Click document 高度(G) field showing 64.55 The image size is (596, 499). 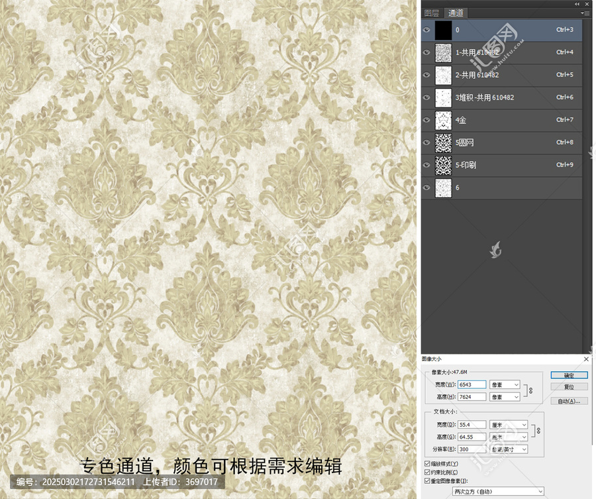tap(472, 437)
